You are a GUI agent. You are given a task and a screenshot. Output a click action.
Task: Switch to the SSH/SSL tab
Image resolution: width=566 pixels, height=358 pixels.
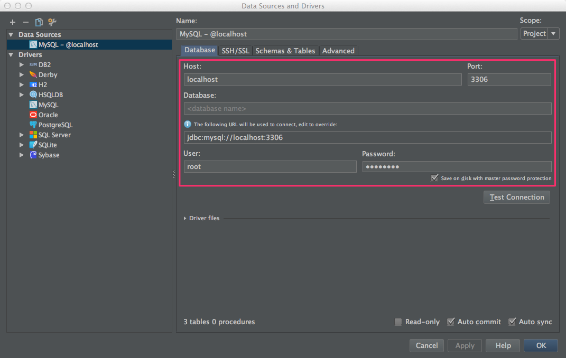point(235,51)
